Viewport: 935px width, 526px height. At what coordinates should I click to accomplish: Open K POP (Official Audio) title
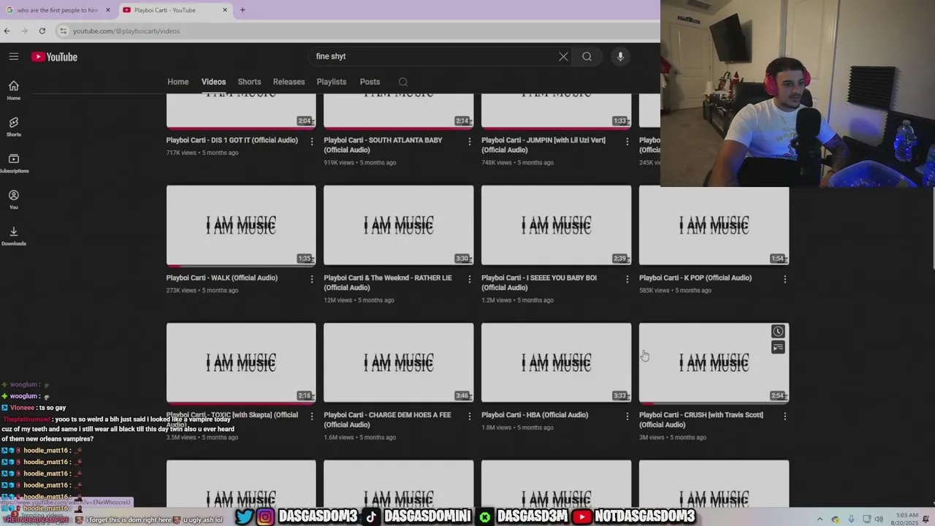[695, 278]
